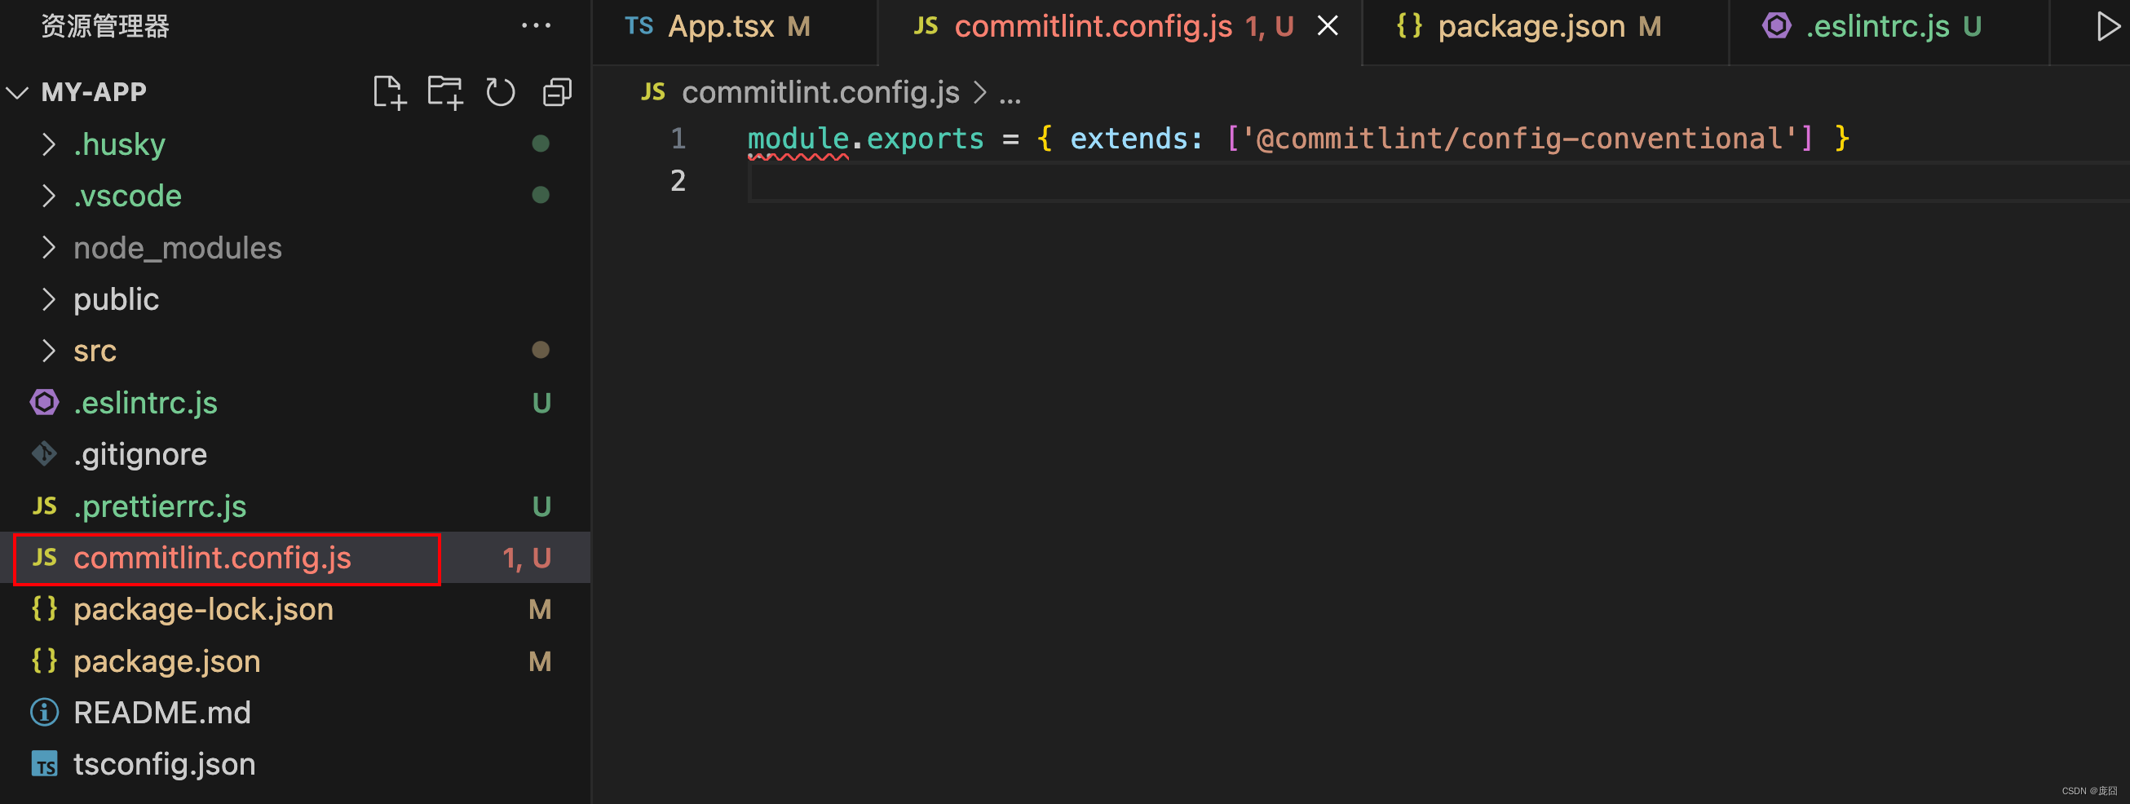This screenshot has width=2130, height=804.
Task: Open package.json from the file tree
Action: 295,661
